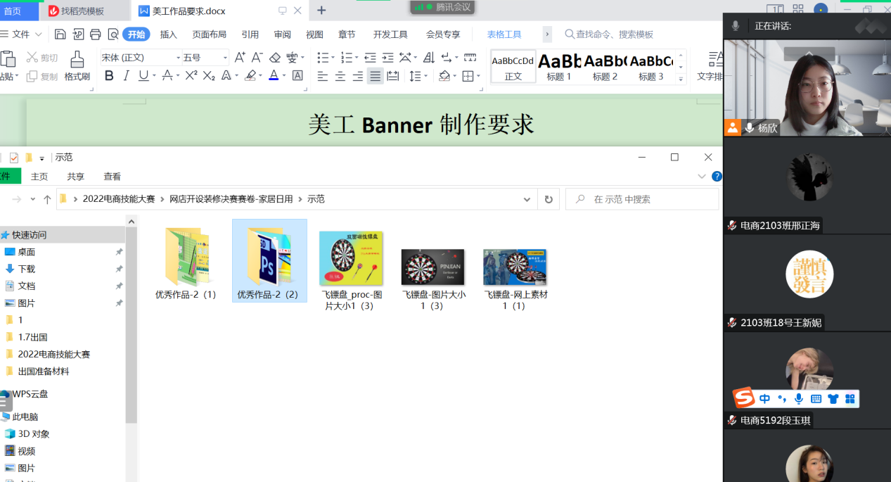Click the clear formatting eraser icon
This screenshot has height=482, width=891.
tap(275, 58)
